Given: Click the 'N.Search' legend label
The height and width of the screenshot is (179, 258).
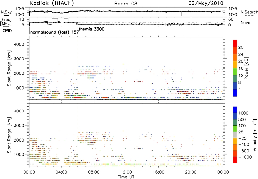Looking at the screenshot, I should pyautogui.click(x=249, y=12).
